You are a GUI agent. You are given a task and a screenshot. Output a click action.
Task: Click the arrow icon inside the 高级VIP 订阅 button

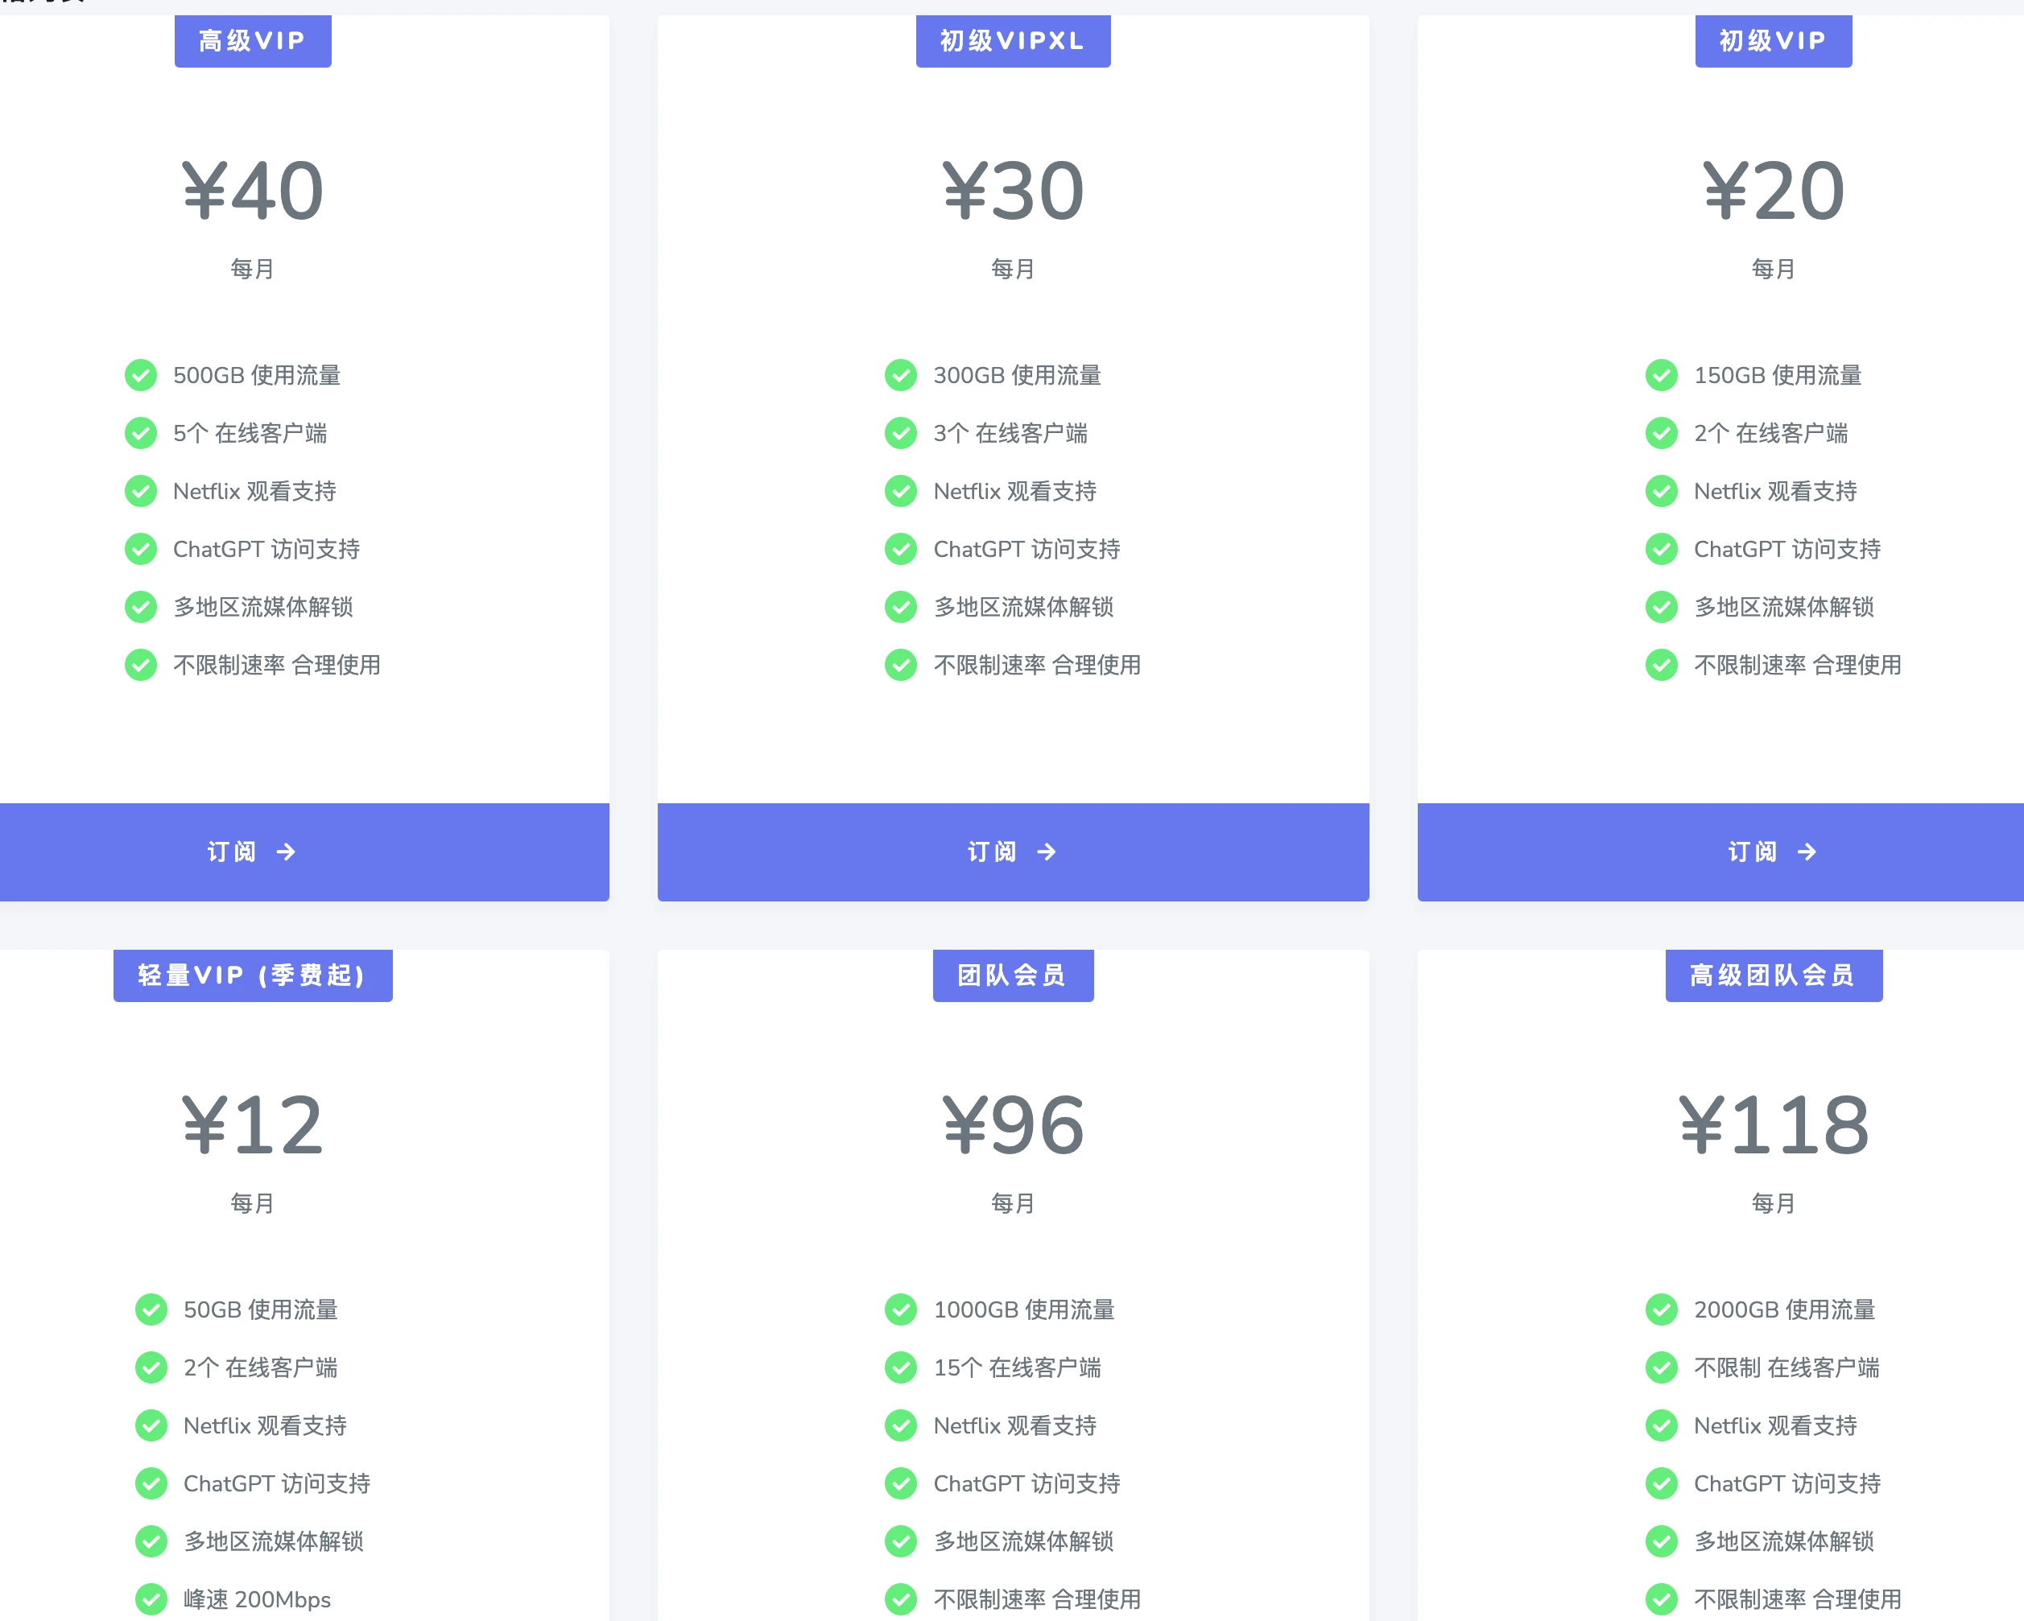(x=287, y=852)
